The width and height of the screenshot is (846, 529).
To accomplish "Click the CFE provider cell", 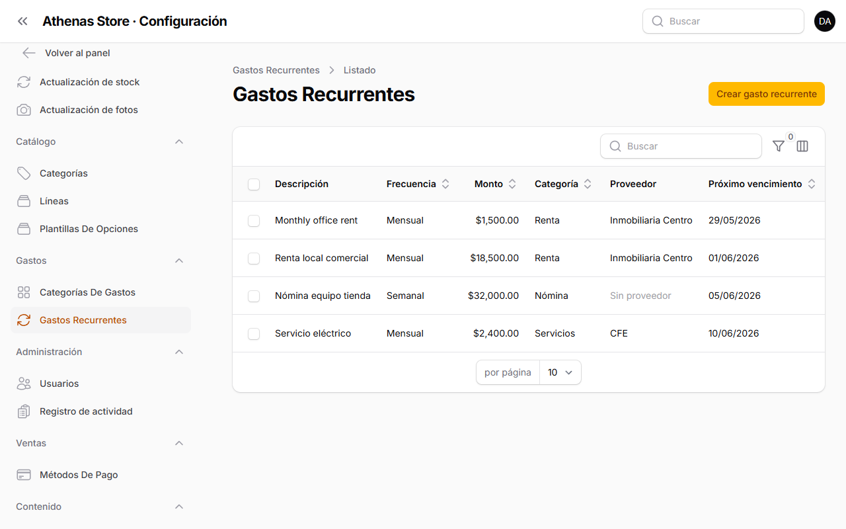I will pos(619,333).
